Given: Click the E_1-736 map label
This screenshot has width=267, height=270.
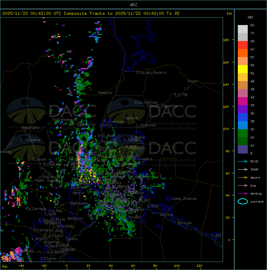Looking at the screenshot, I should coord(181,95).
